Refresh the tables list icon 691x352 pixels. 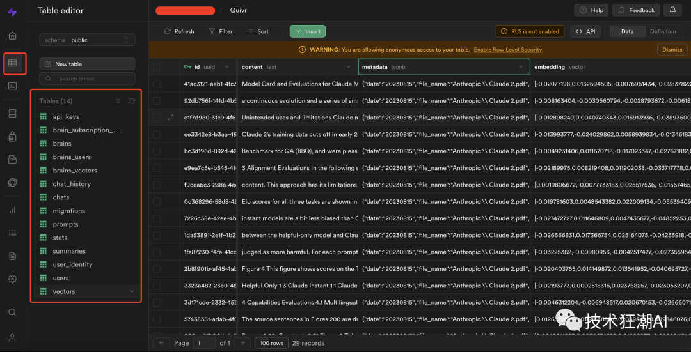131,101
